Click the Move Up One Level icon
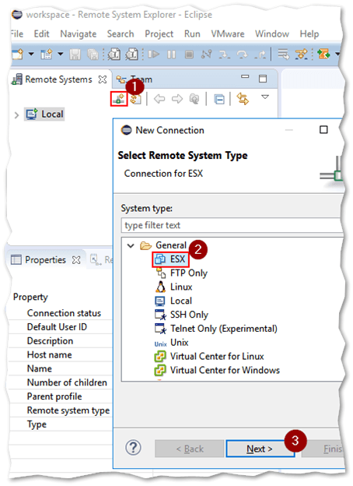353x486 pixels. coord(194,99)
